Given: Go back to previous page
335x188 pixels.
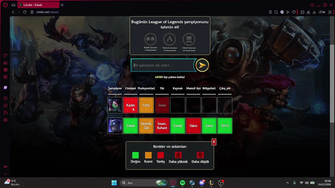Looking at the screenshot, I should 13,12.
